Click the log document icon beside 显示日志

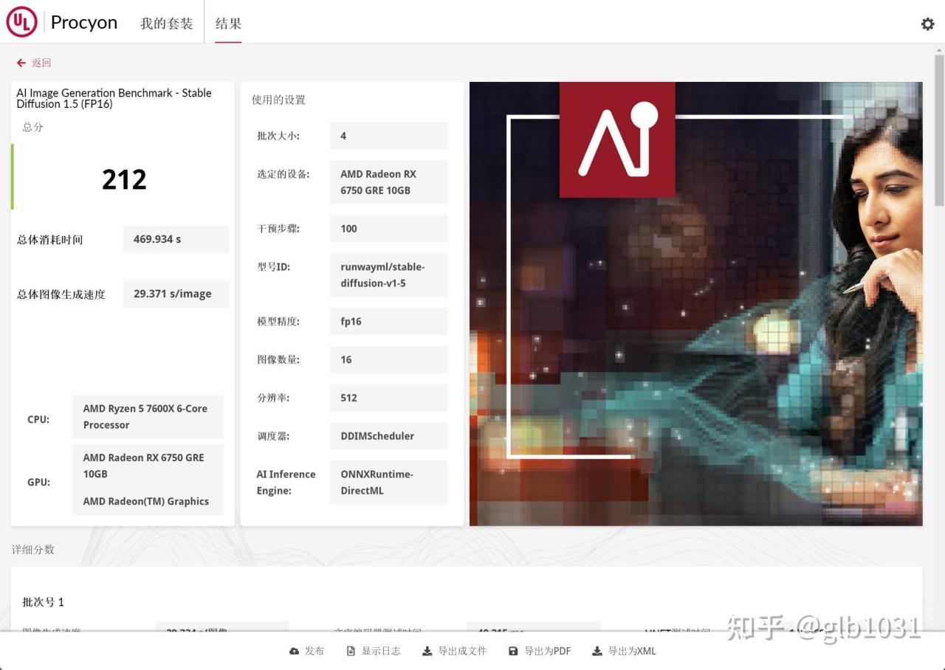349,651
